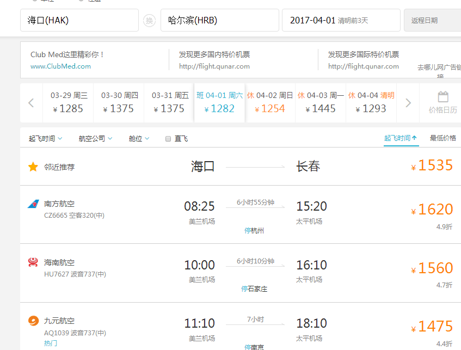Click the 海南航空 airline logo
Viewport: 461px width, 350px height.
(33, 262)
